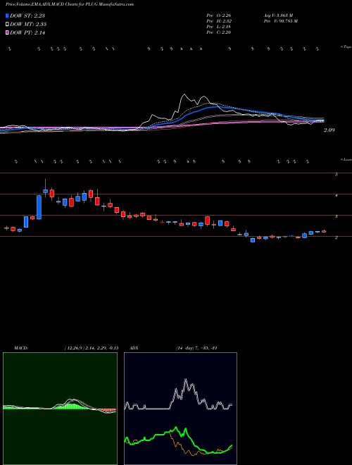Click the y-axis label 5
Viewport: 352px width, 465px height.
(x=336, y=175)
